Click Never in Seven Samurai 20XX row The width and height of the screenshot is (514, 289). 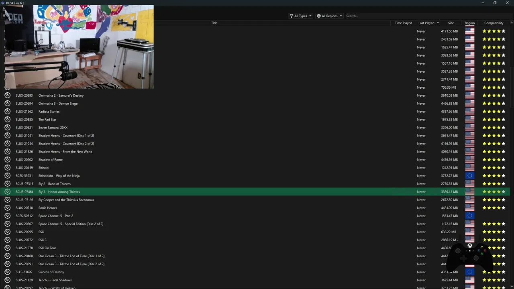coord(421,128)
